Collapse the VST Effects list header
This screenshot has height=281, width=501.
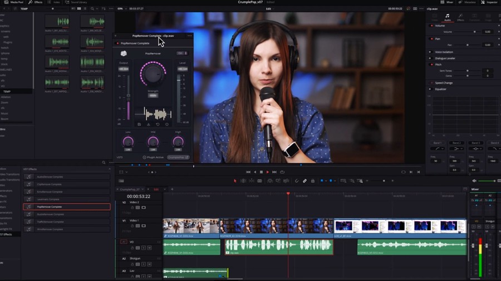(x=110, y=169)
